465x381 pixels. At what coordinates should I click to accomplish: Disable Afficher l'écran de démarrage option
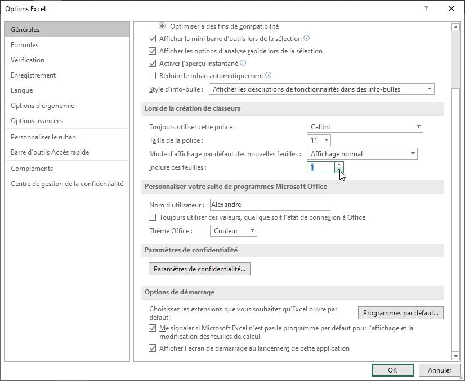click(x=153, y=348)
